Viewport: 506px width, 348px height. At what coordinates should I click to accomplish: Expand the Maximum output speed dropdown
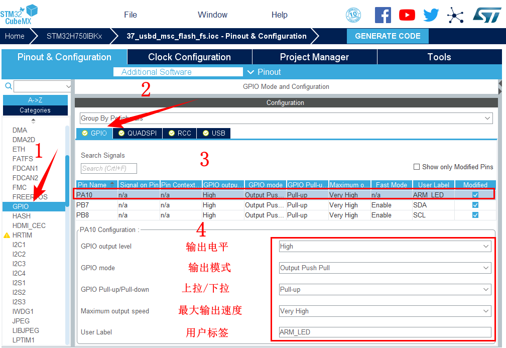(385, 311)
